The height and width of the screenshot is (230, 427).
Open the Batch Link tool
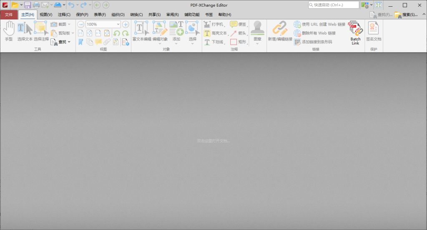pyautogui.click(x=355, y=29)
